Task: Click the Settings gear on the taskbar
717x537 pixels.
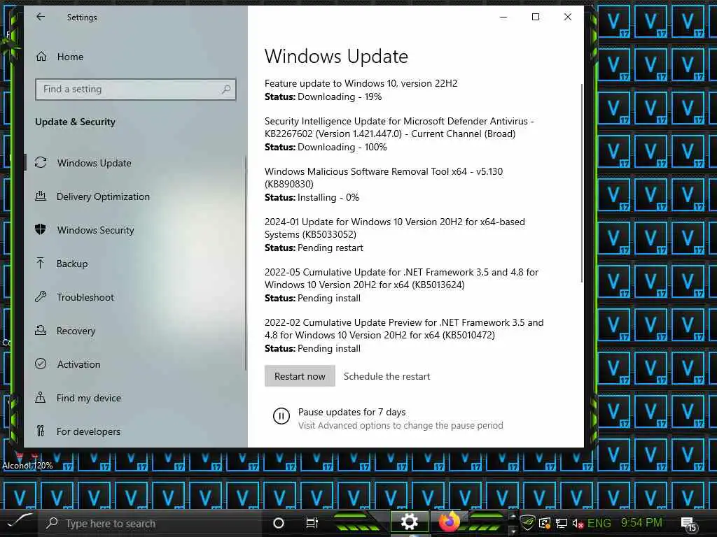Action: (x=409, y=522)
